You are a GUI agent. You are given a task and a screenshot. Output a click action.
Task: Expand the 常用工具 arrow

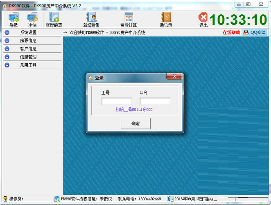(x=7, y=65)
